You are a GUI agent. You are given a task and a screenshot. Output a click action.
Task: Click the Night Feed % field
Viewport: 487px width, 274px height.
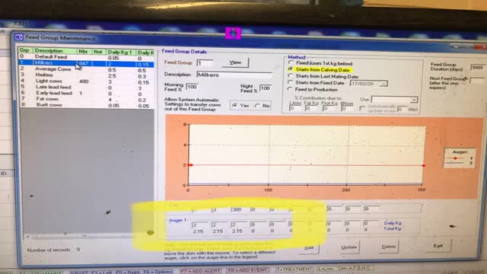click(x=266, y=88)
